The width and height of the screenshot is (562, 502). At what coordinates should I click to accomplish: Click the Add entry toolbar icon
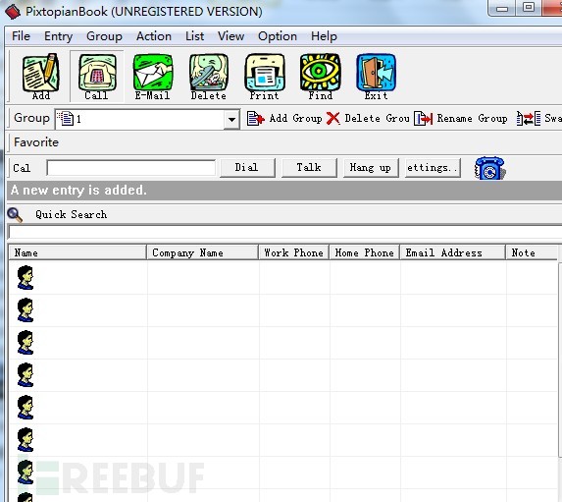41,76
